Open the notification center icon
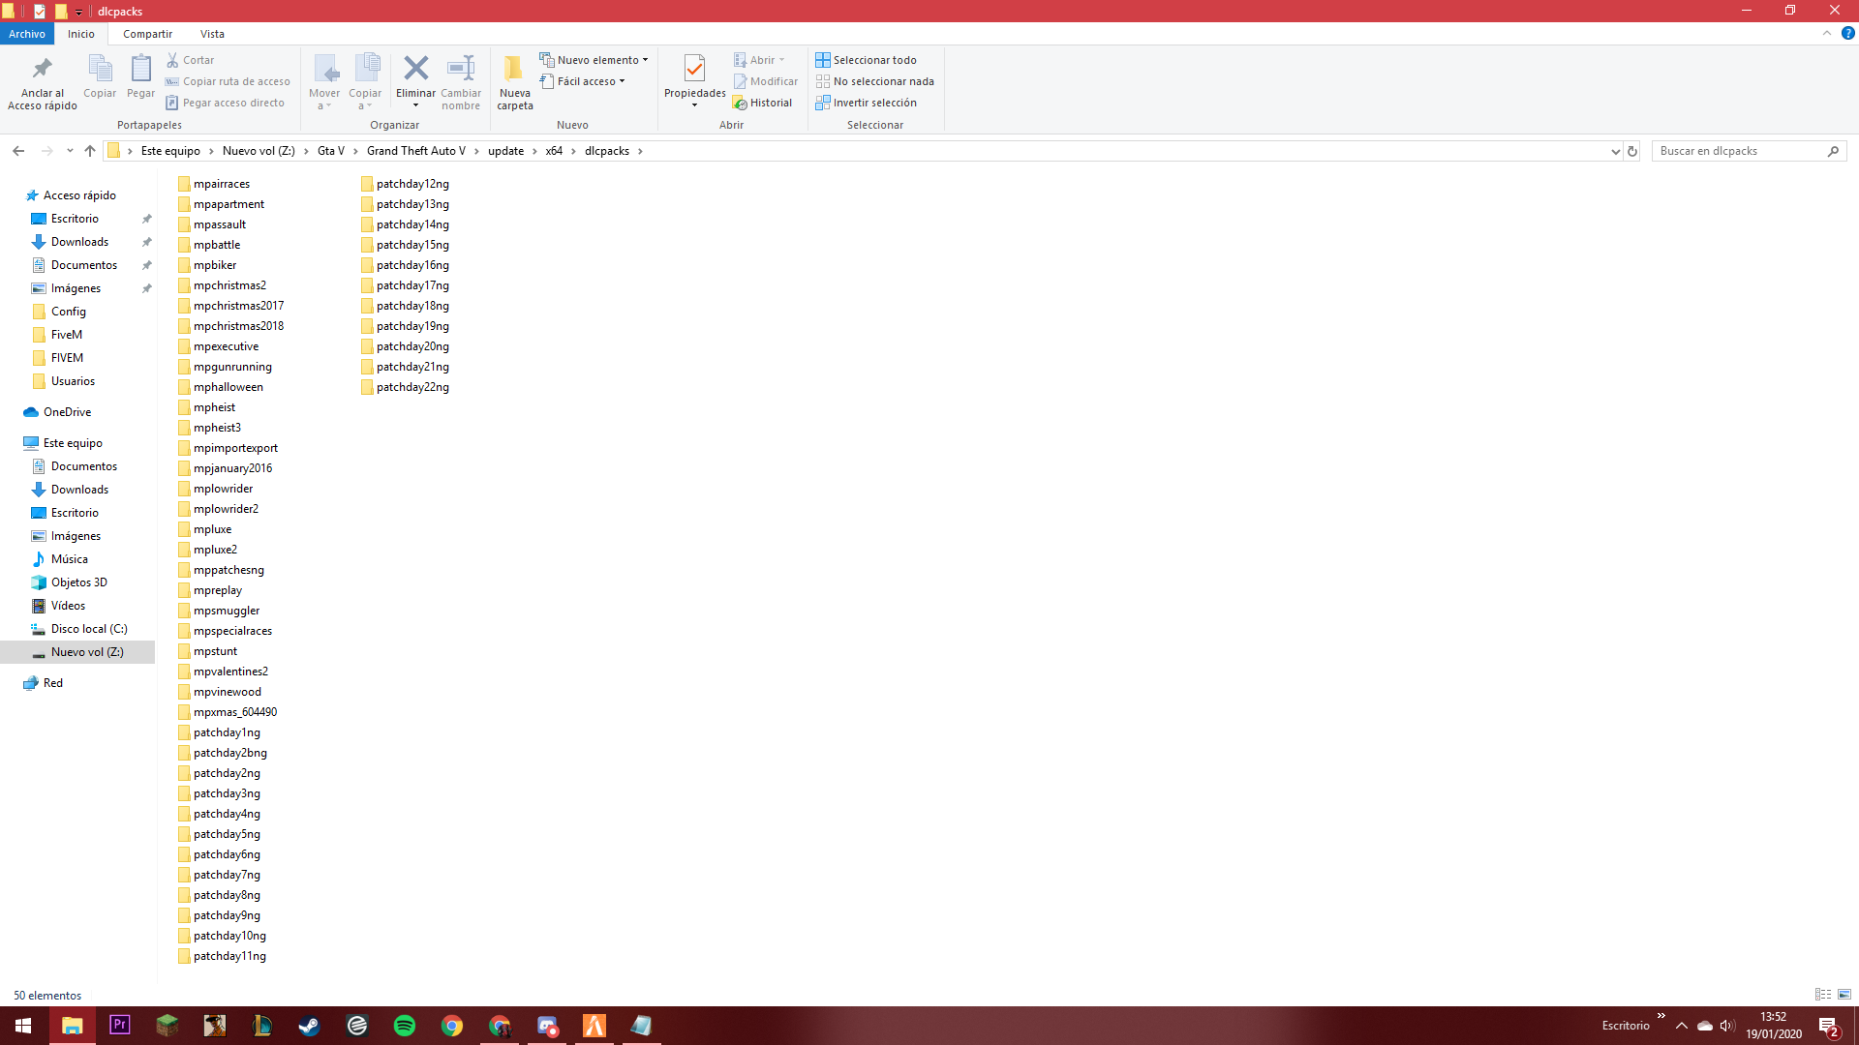The image size is (1859, 1045). click(x=1829, y=1027)
